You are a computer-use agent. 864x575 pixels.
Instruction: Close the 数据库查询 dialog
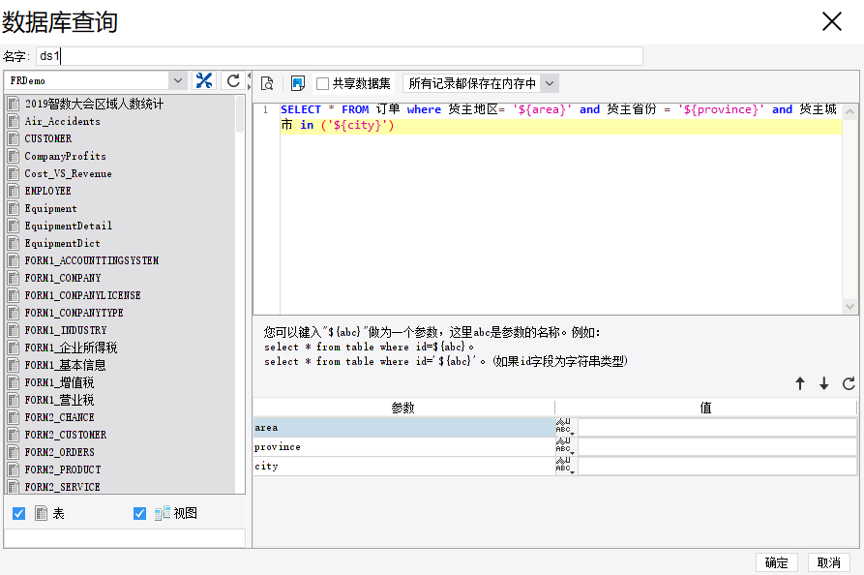(x=831, y=22)
